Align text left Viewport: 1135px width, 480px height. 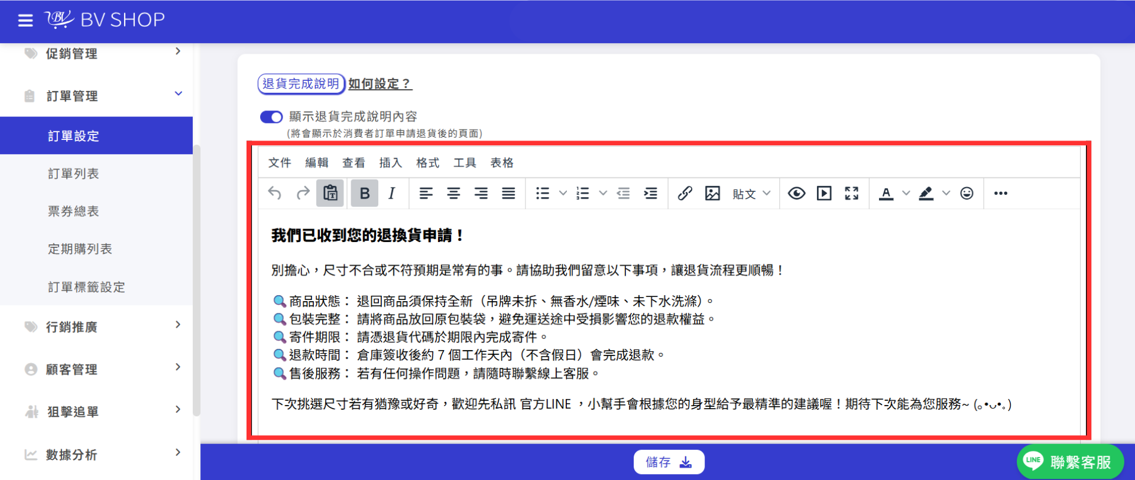point(426,193)
